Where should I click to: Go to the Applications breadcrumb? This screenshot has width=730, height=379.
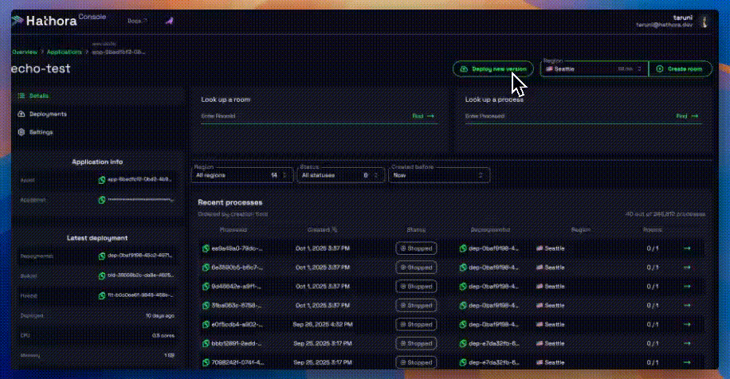tap(65, 52)
